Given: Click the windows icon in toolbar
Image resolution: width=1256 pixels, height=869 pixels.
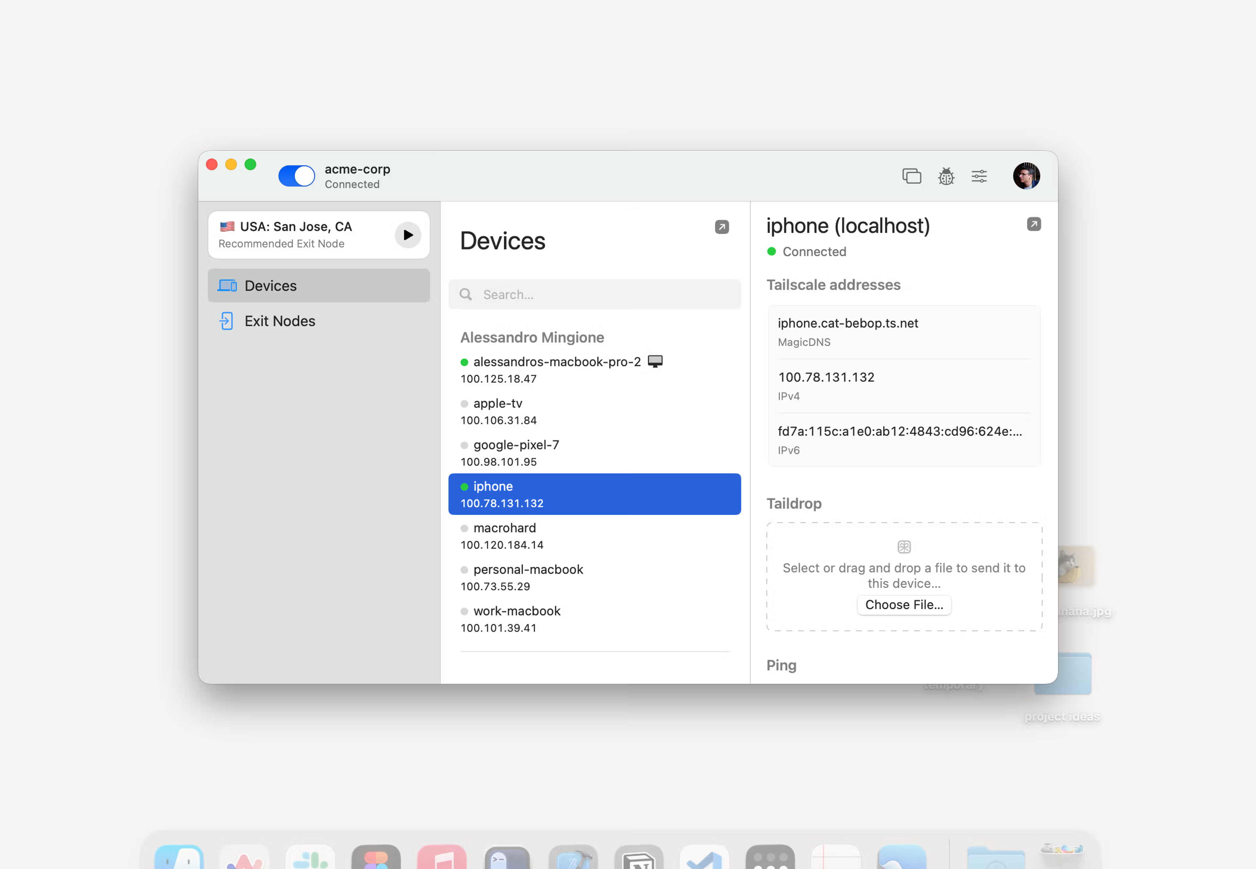Looking at the screenshot, I should pyautogui.click(x=911, y=176).
